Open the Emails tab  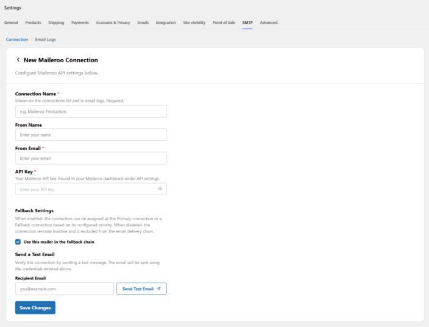tap(143, 23)
